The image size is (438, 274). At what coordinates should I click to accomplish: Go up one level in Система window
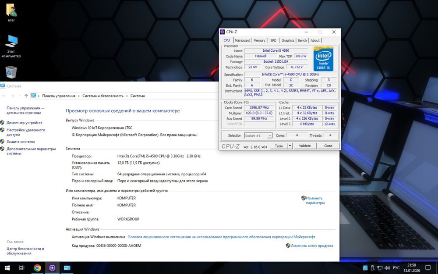point(26,96)
